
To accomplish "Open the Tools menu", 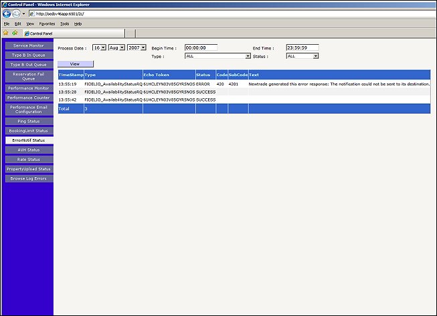I will (64, 23).
